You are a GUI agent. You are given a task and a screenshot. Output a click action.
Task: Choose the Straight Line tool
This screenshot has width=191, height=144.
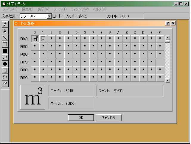pyautogui.click(x=5, y=37)
